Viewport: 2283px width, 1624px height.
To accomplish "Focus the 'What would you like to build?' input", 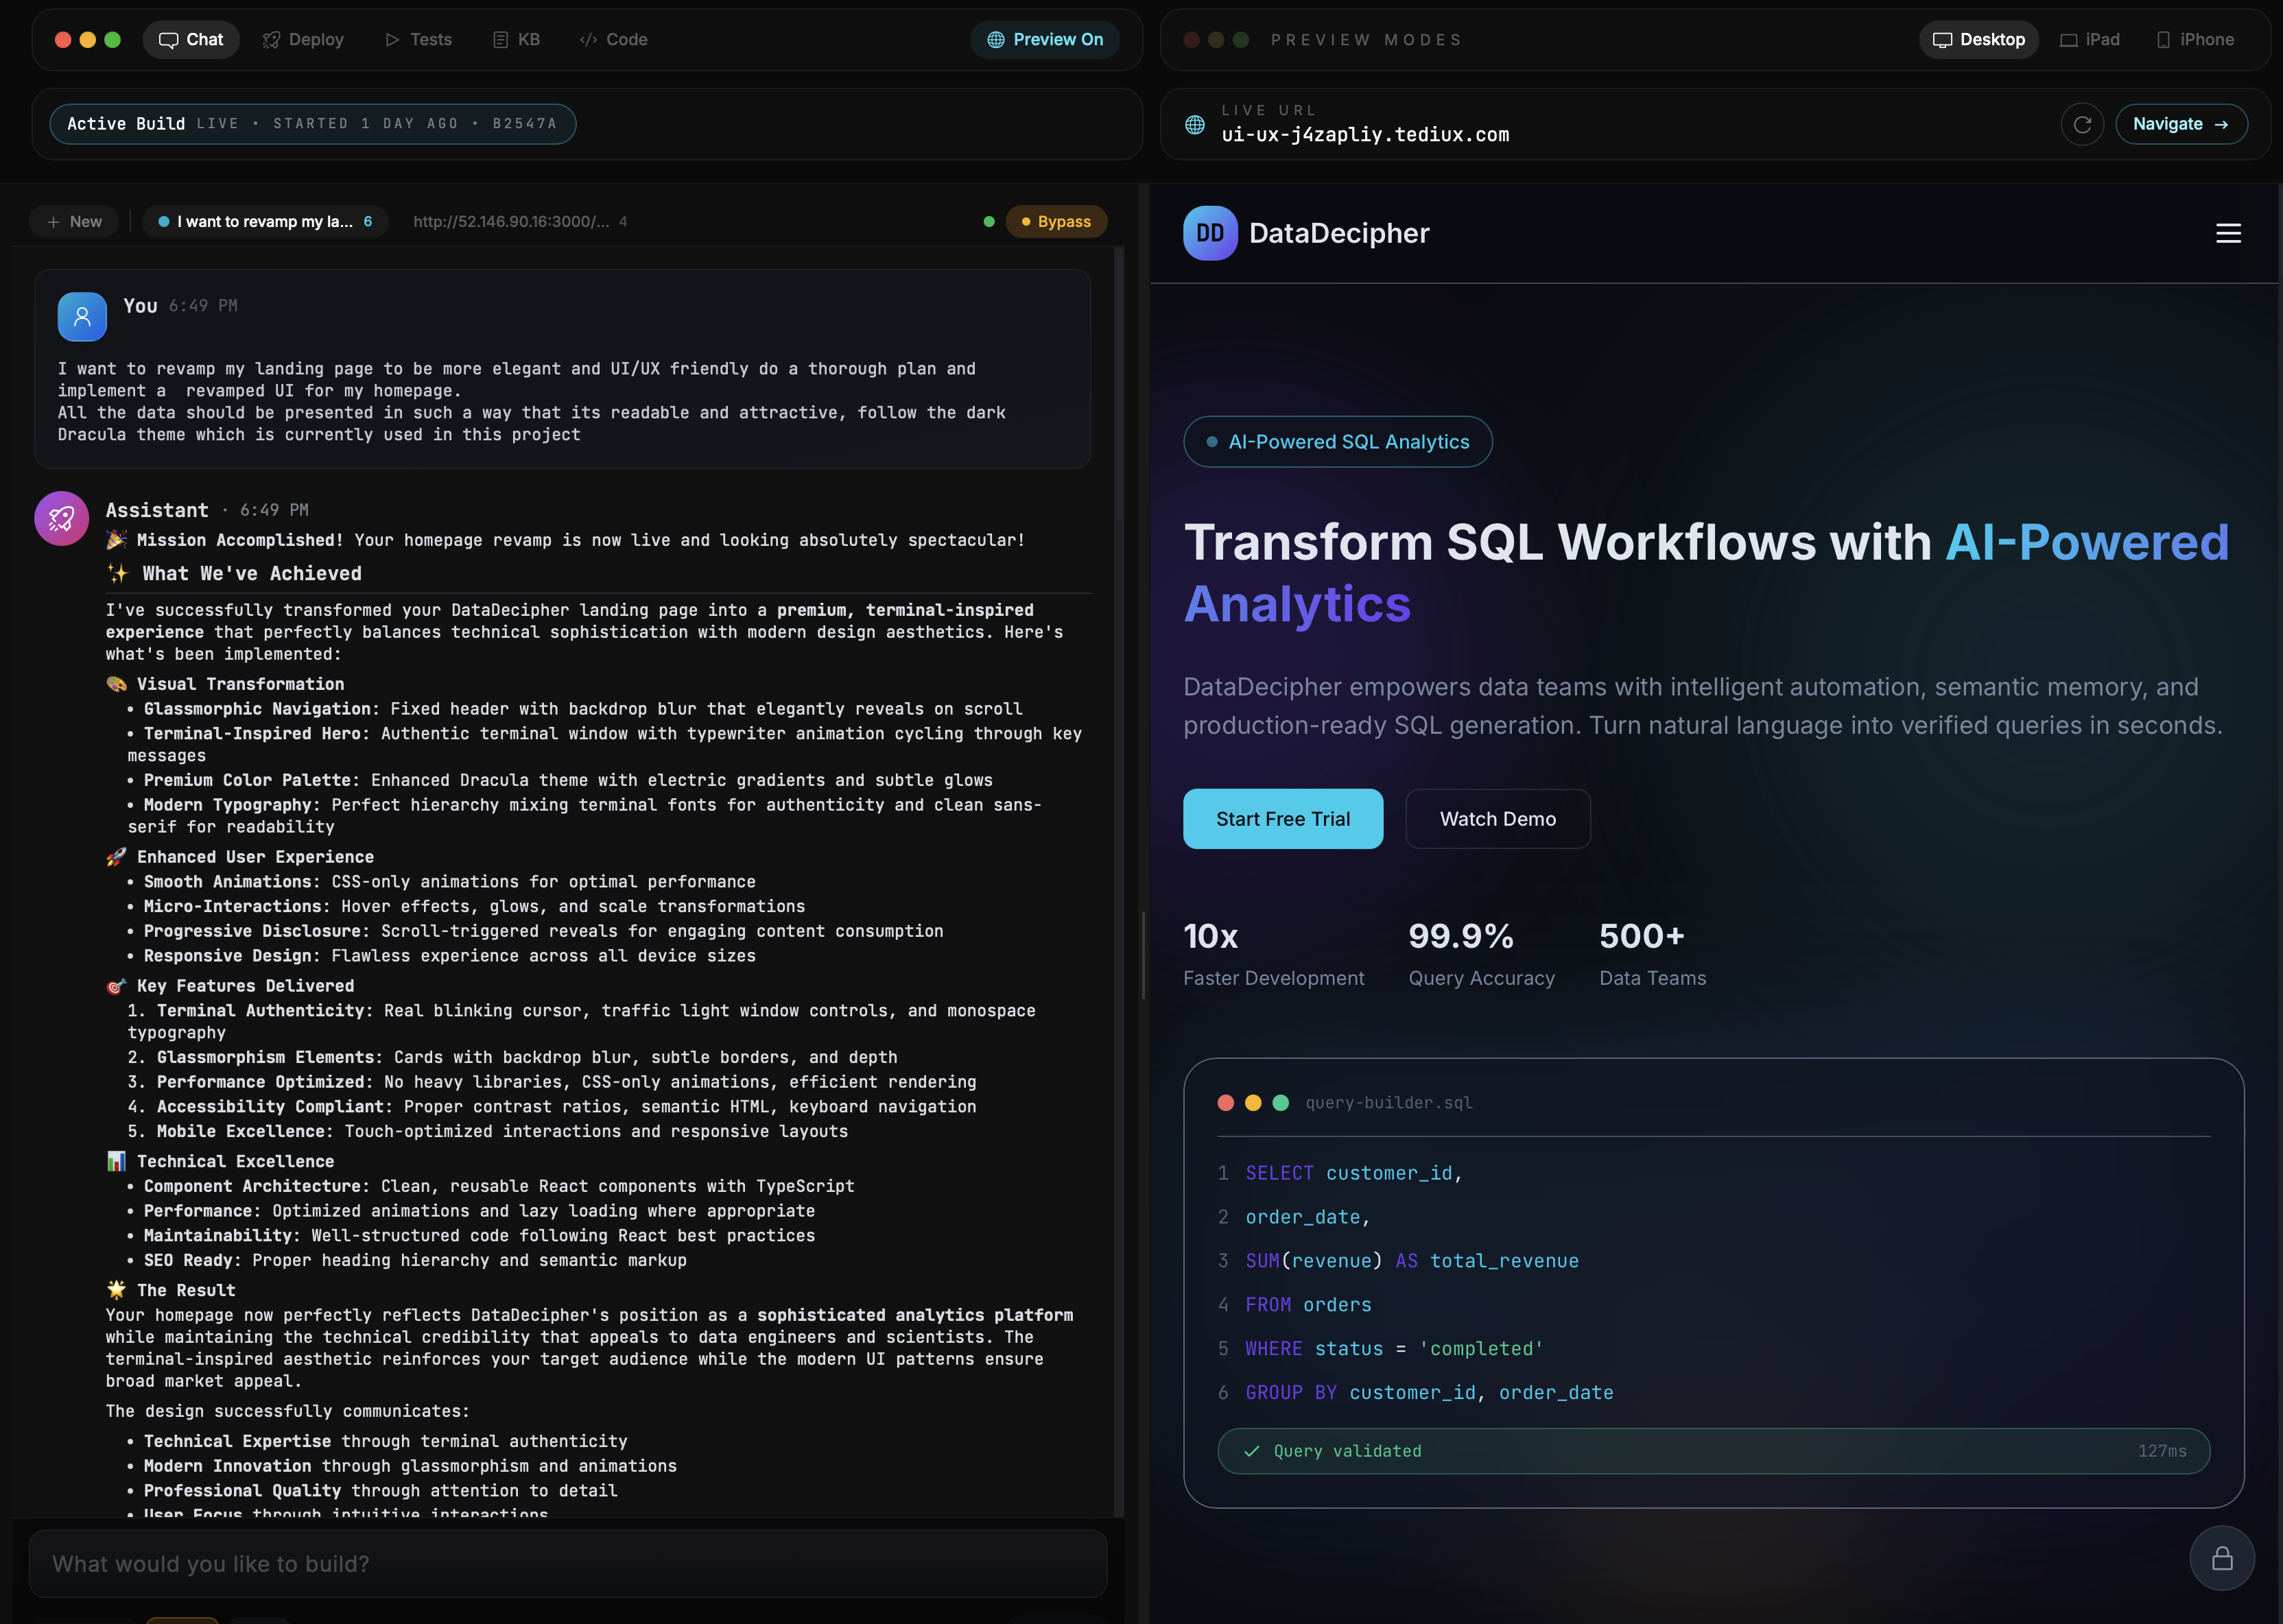I will [567, 1563].
